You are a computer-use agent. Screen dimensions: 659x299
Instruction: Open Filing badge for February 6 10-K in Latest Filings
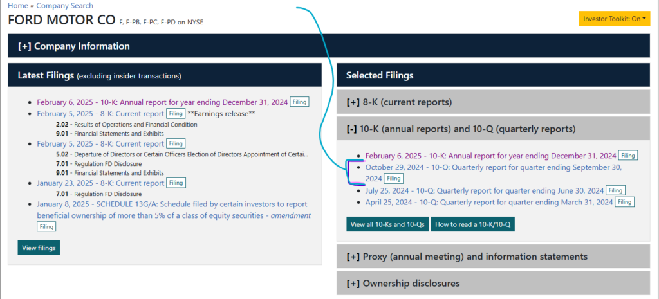pyautogui.click(x=299, y=102)
